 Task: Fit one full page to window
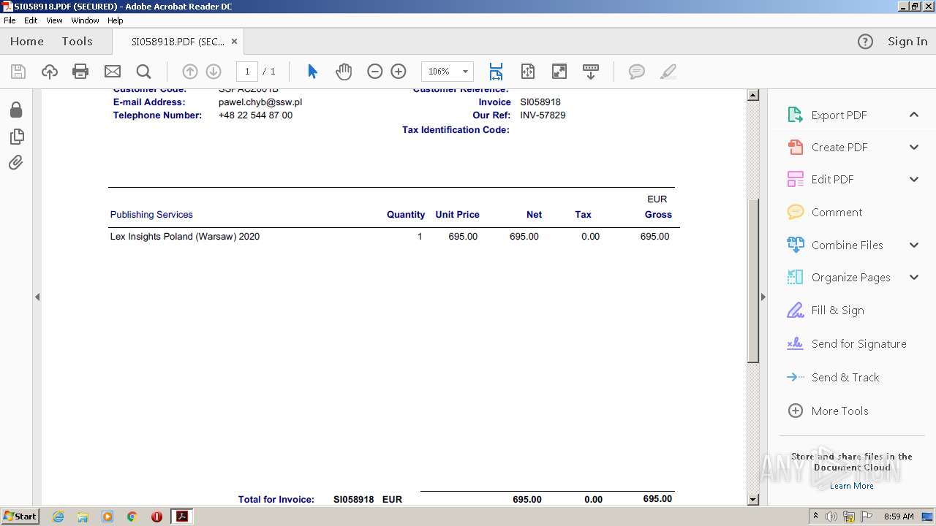(528, 72)
